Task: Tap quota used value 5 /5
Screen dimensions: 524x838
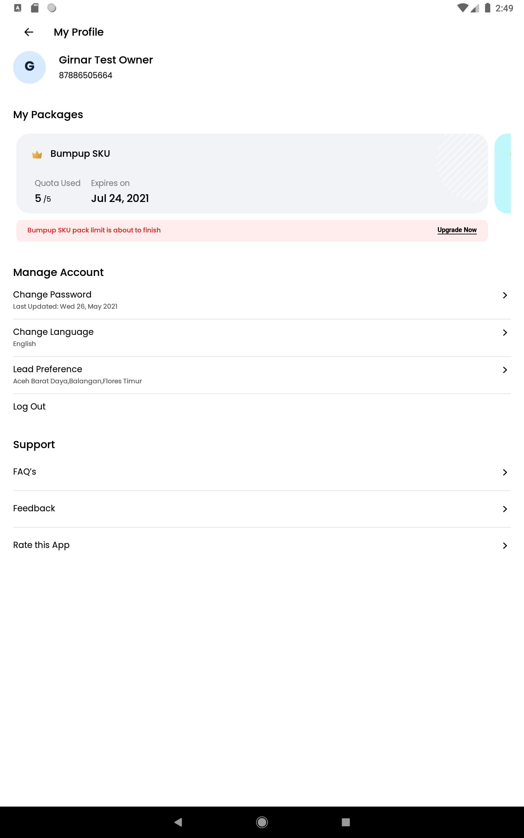Action: tap(43, 198)
